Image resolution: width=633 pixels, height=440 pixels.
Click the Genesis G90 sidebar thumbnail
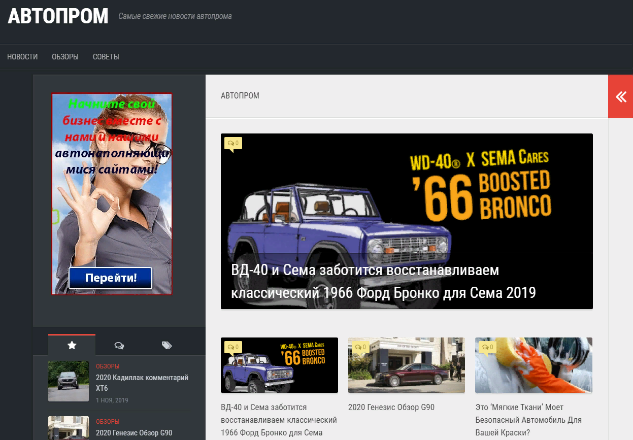pyautogui.click(x=69, y=428)
